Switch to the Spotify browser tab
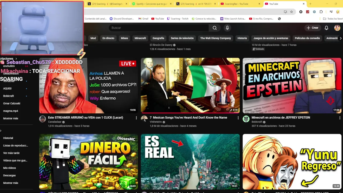Viewport: 343px width, 193px height. click(152, 4)
